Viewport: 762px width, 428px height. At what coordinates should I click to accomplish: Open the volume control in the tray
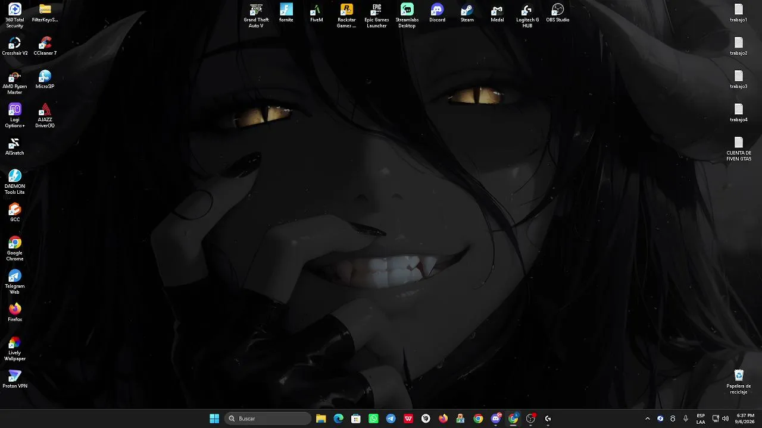point(725,418)
